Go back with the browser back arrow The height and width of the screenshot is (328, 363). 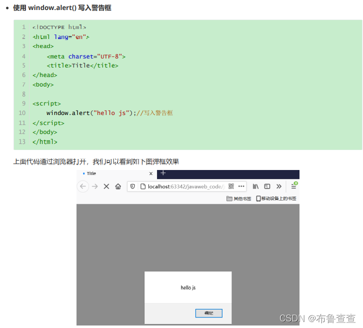(x=83, y=186)
